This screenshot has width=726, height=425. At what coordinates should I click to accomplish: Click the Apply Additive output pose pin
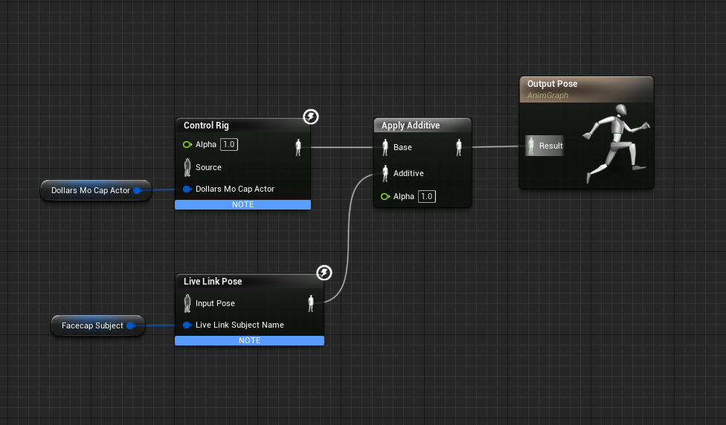(459, 147)
